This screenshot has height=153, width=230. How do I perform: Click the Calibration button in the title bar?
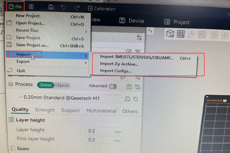[x=102, y=9]
